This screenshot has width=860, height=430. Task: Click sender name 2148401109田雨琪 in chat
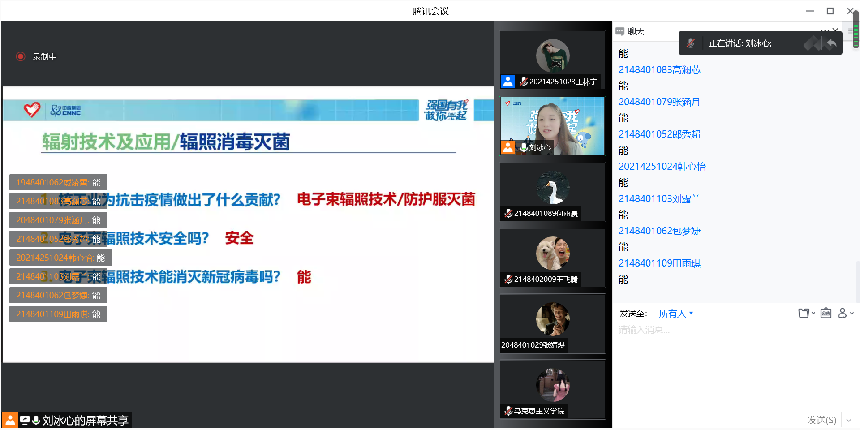[659, 263]
